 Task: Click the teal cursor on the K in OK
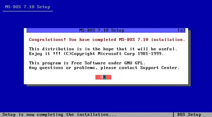coord(105,77)
